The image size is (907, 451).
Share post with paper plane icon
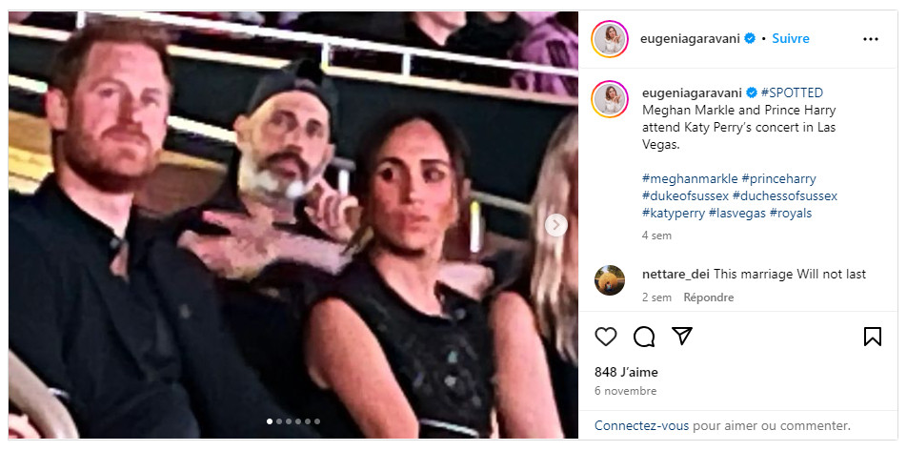(682, 337)
